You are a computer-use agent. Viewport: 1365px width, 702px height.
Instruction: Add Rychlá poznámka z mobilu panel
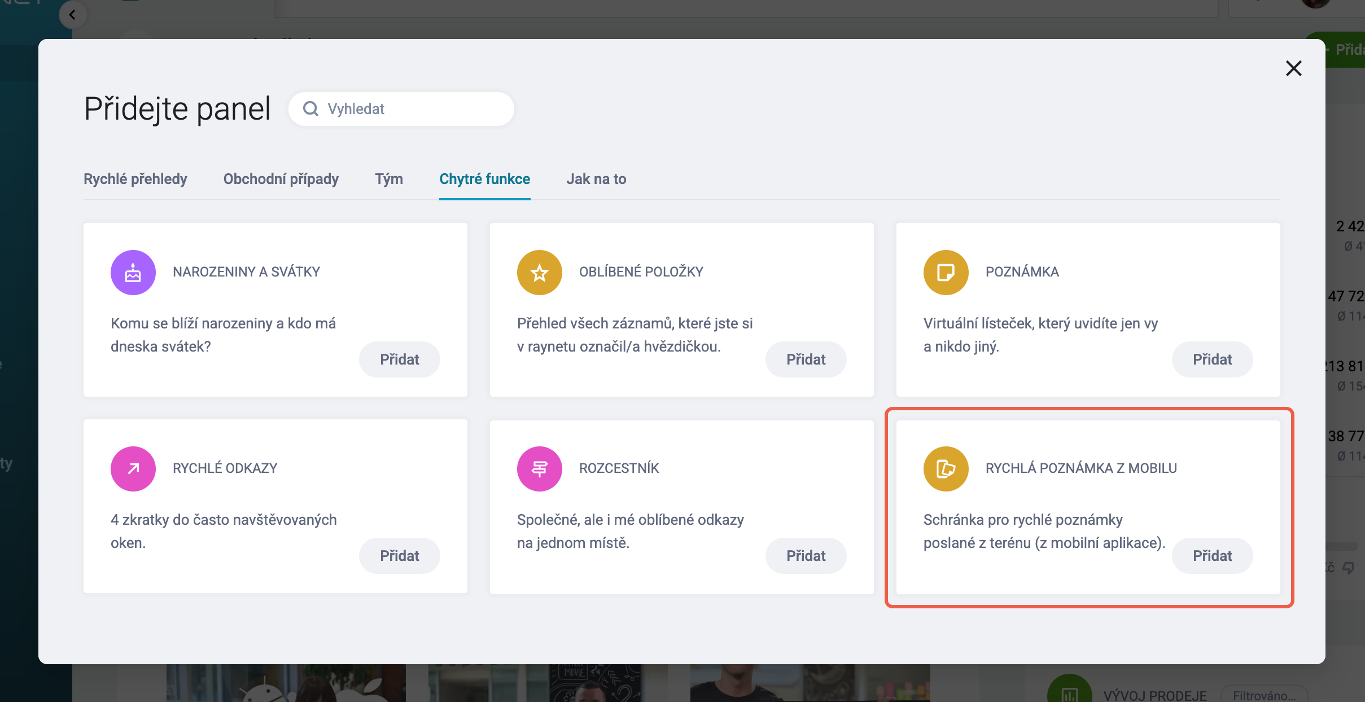tap(1212, 556)
